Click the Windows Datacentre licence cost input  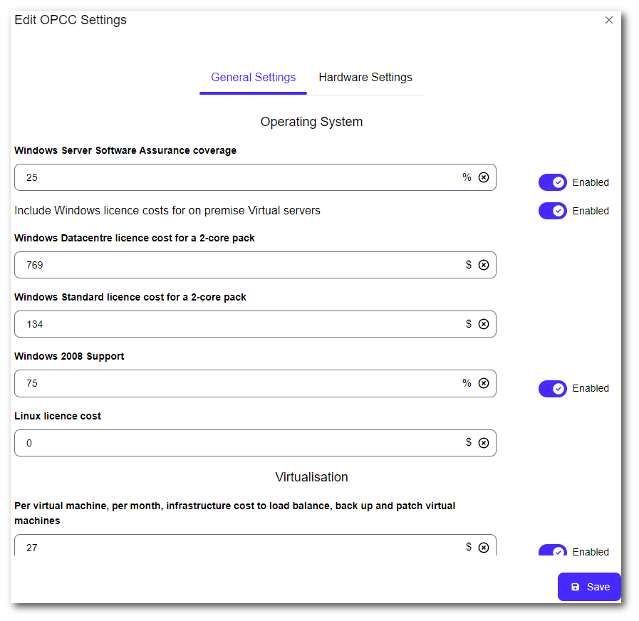point(235,265)
